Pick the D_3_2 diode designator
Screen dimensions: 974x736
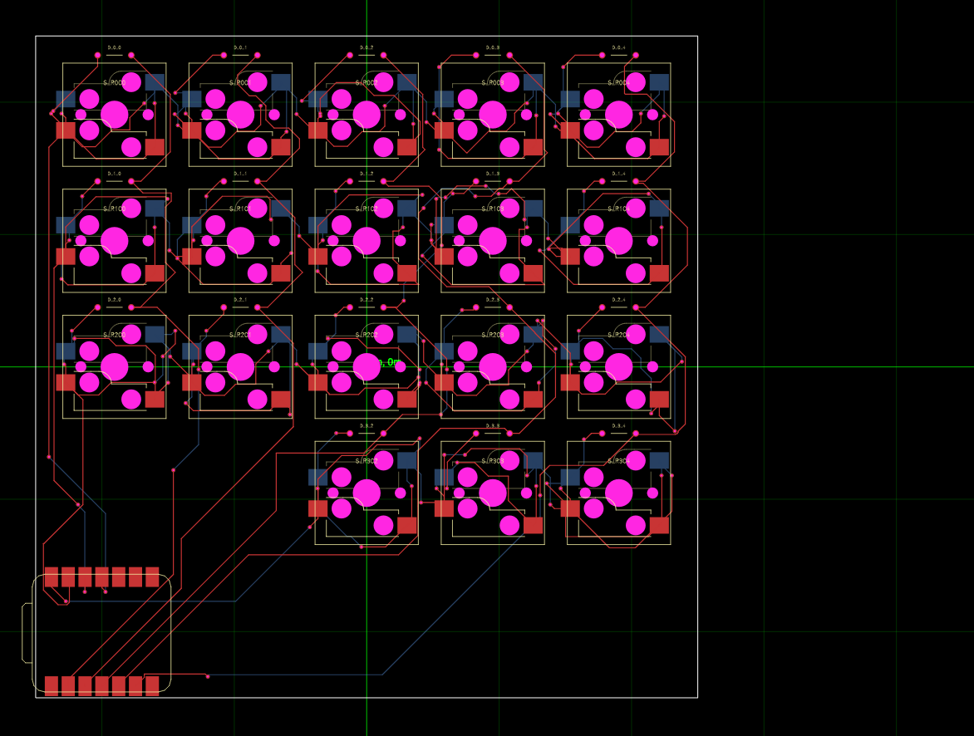[x=366, y=425]
